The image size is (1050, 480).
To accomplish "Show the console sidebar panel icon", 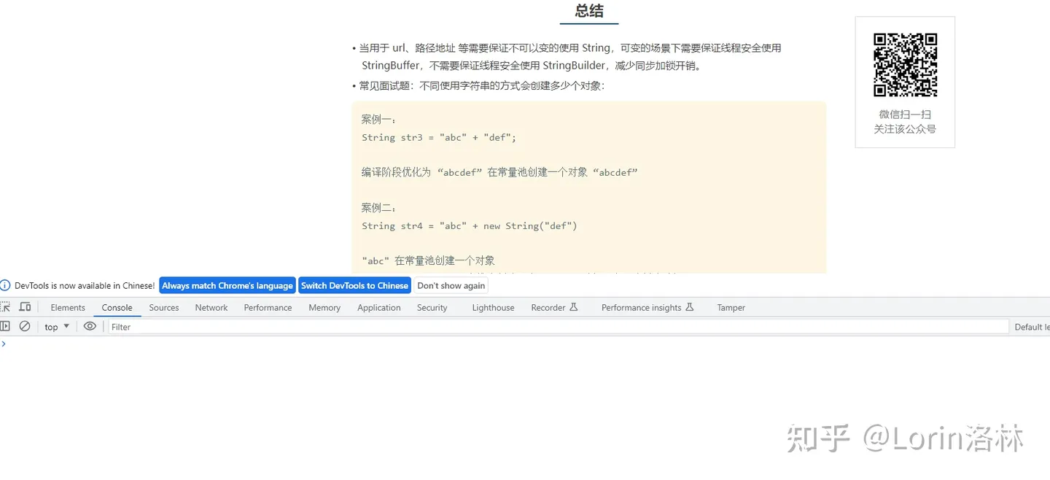I will [x=5, y=326].
